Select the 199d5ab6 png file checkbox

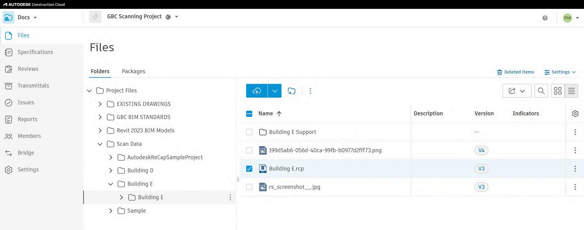pos(249,150)
